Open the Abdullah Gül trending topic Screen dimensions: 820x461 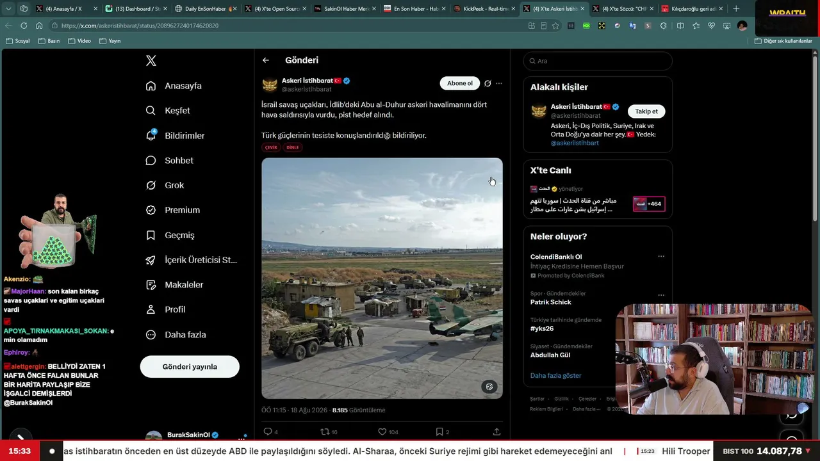point(550,355)
